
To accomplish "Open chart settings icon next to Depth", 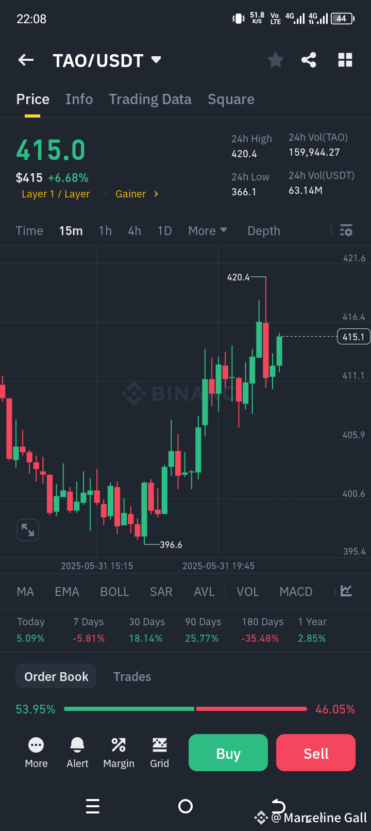I will [x=346, y=230].
